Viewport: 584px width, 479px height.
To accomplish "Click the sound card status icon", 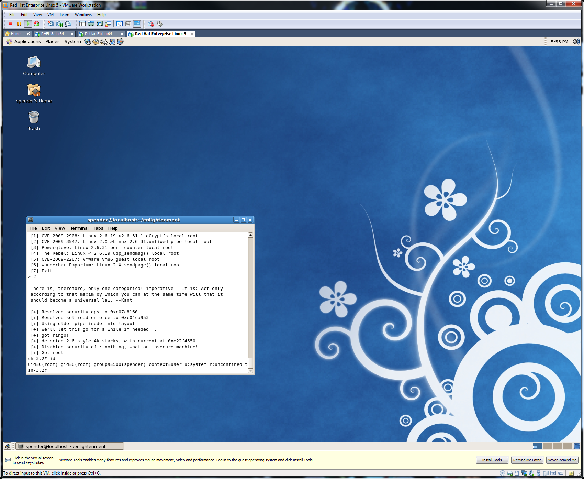I will [x=531, y=473].
